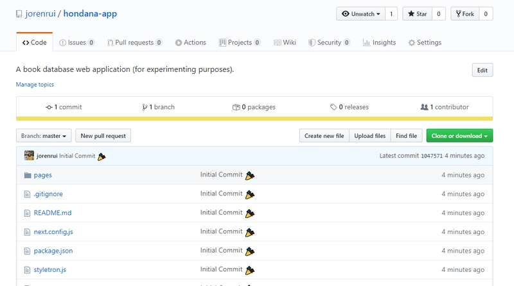
Task: Open the .gitignore file
Action: [48, 194]
